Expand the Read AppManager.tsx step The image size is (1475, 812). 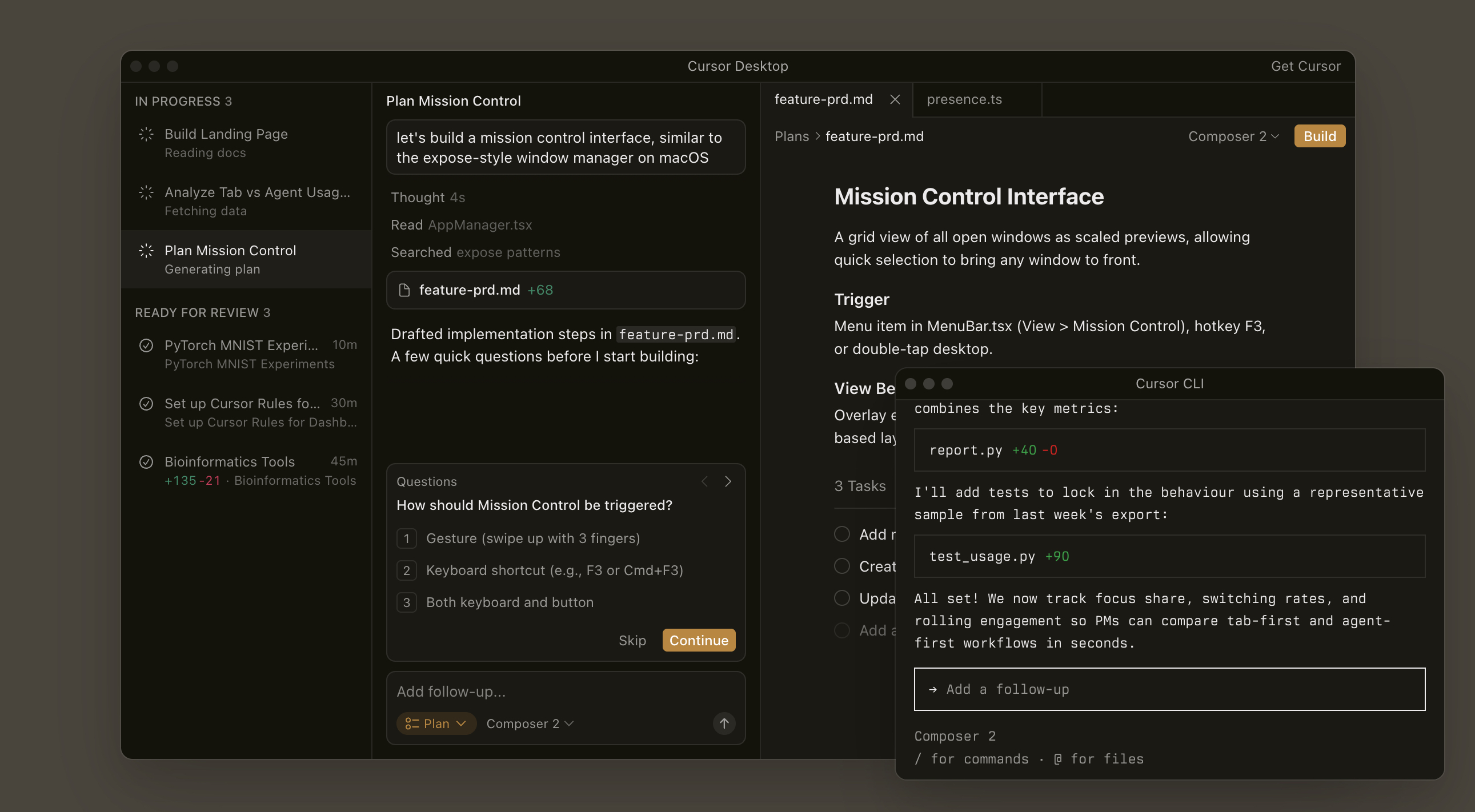462,225
